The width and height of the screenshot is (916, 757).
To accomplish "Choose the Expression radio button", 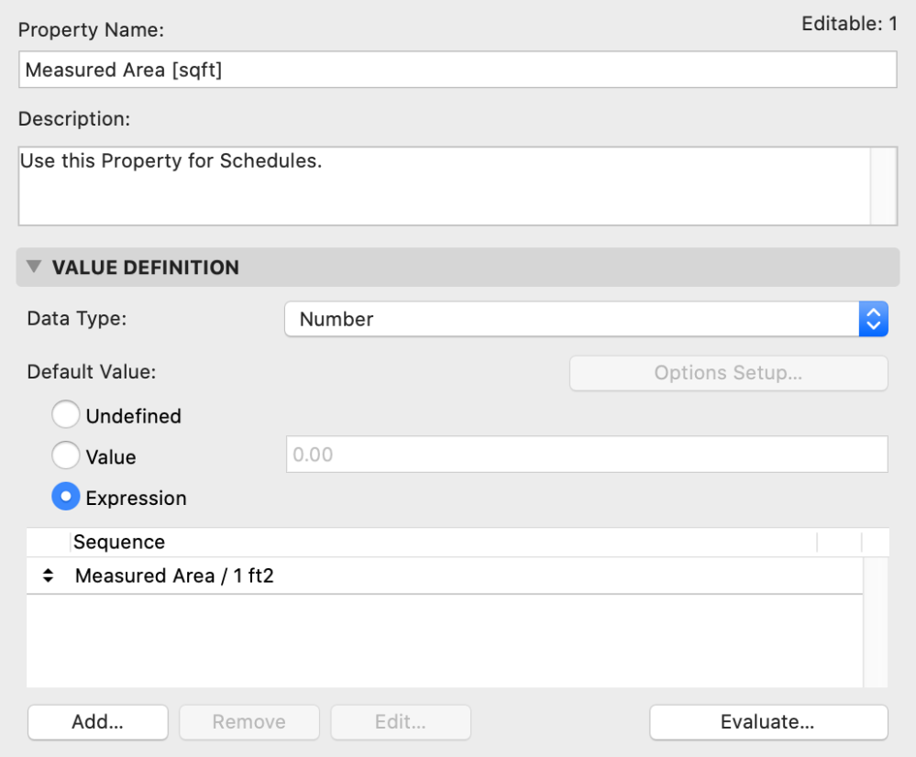I will [66, 498].
